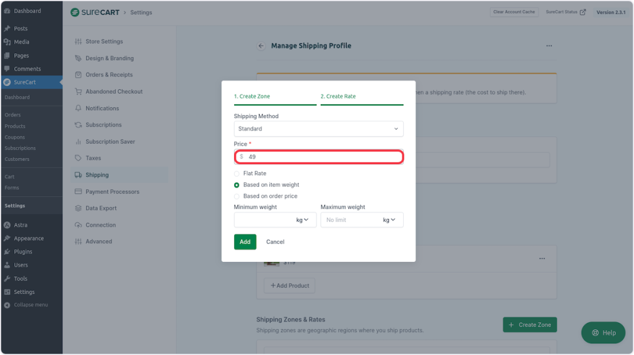Image resolution: width=634 pixels, height=355 pixels.
Task: Expand the minimum weight kg unit dropdown
Action: tap(302, 220)
